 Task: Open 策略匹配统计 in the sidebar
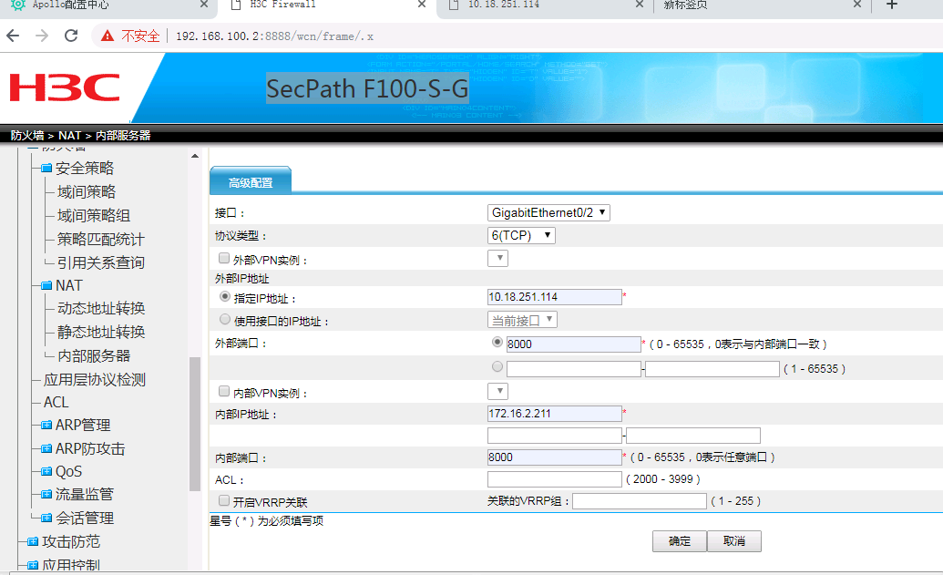101,240
